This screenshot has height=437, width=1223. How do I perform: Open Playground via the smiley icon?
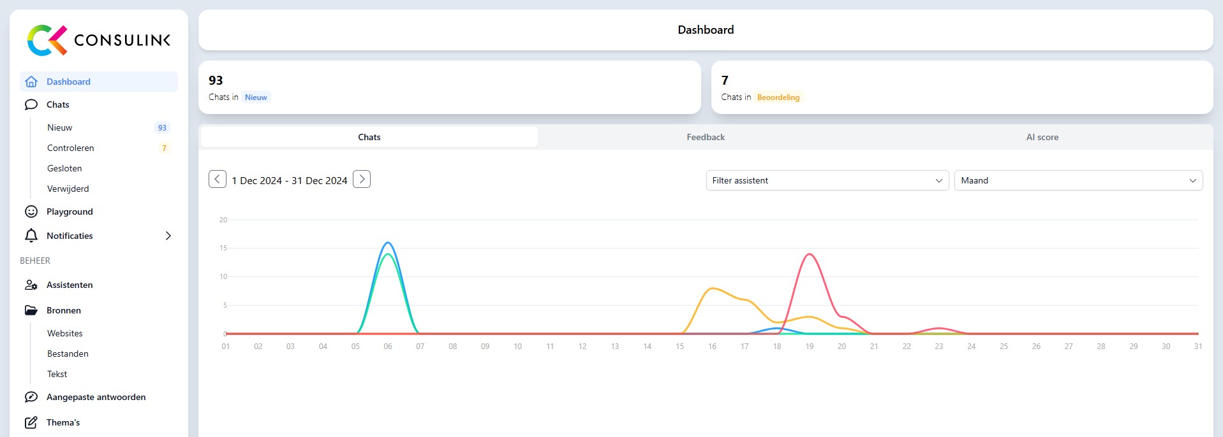tap(31, 211)
